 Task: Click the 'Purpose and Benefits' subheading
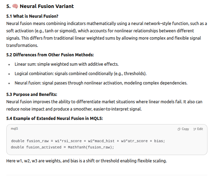[x=31, y=95]
